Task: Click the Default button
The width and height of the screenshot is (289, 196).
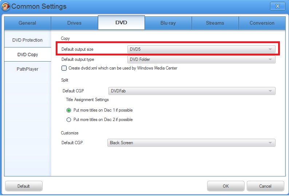Action: pos(23,186)
